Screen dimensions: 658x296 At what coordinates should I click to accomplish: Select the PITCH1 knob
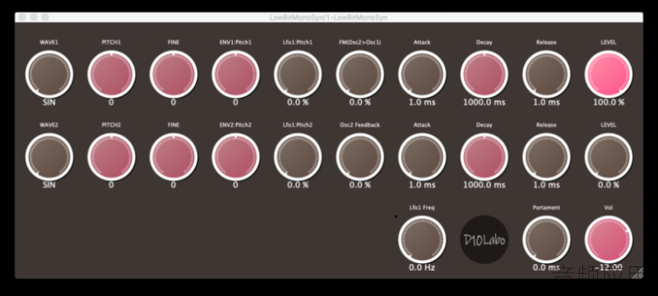(111, 74)
